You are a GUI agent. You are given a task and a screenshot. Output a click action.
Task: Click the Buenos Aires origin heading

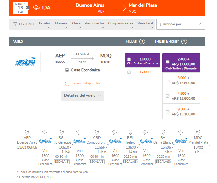click(90, 5)
